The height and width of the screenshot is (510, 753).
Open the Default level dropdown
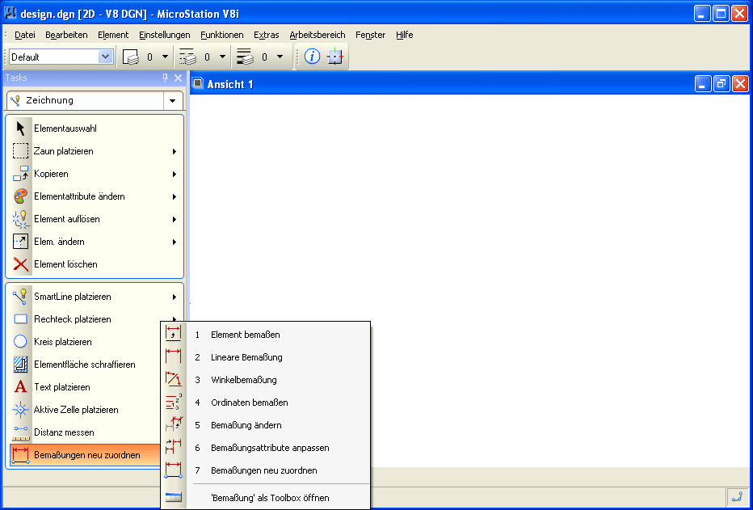pyautogui.click(x=105, y=57)
